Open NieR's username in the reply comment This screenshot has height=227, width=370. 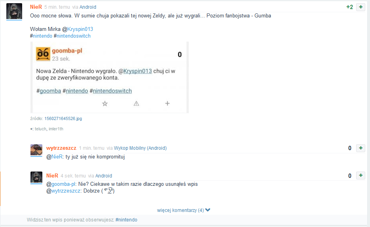point(52,176)
